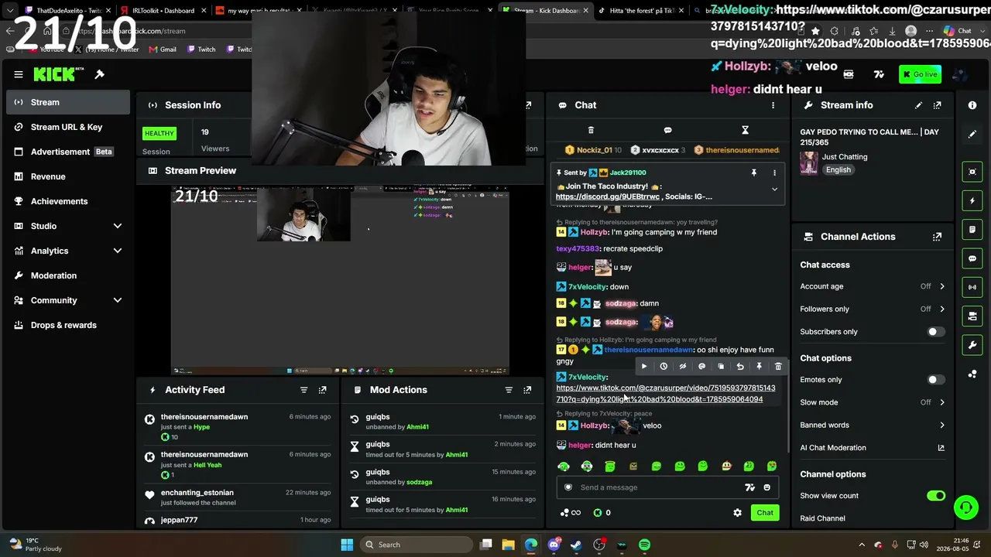Select Stream in the sidebar
The width and height of the screenshot is (991, 557).
(x=68, y=102)
